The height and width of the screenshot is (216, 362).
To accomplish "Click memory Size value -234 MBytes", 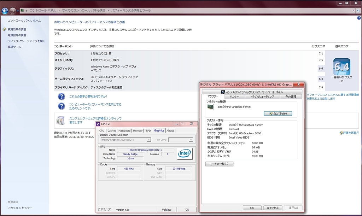I will point(179,169).
